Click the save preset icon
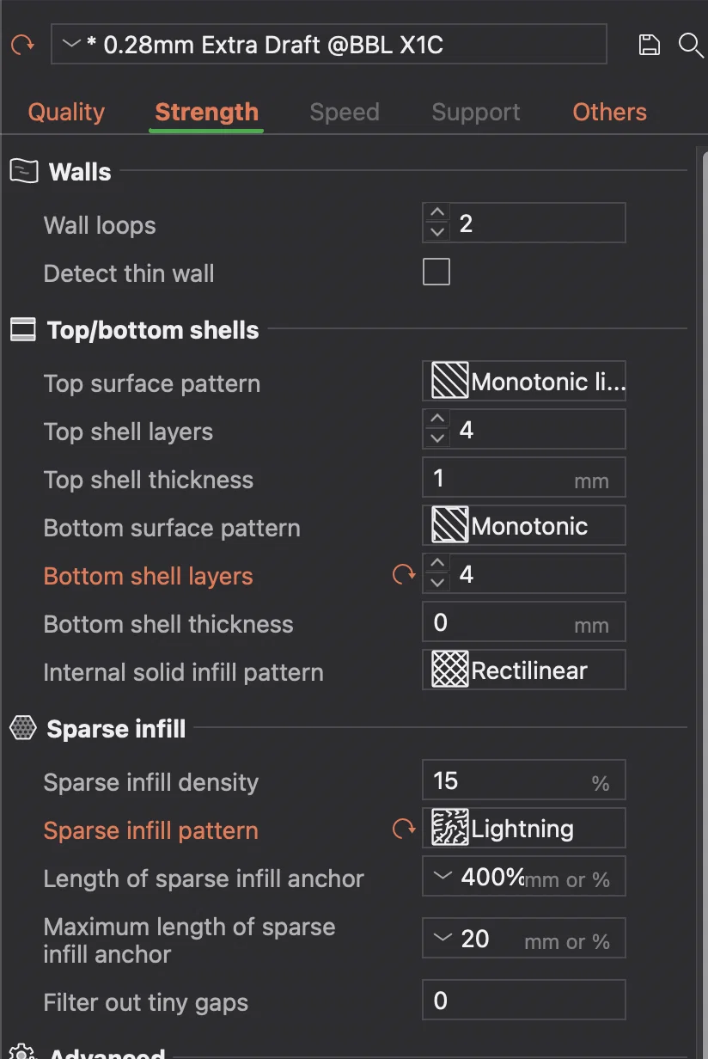Screen dimensions: 708x1059 [650, 45]
